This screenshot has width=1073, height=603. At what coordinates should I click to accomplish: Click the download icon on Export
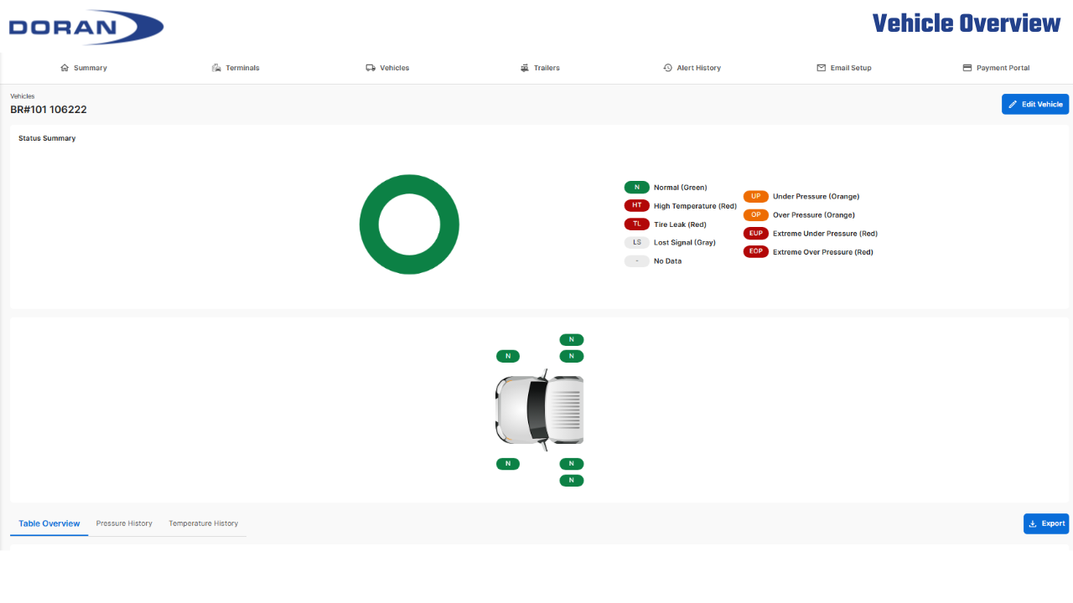(1033, 523)
